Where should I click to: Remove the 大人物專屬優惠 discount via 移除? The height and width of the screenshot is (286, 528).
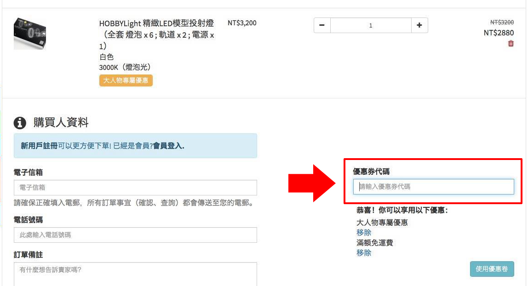364,233
